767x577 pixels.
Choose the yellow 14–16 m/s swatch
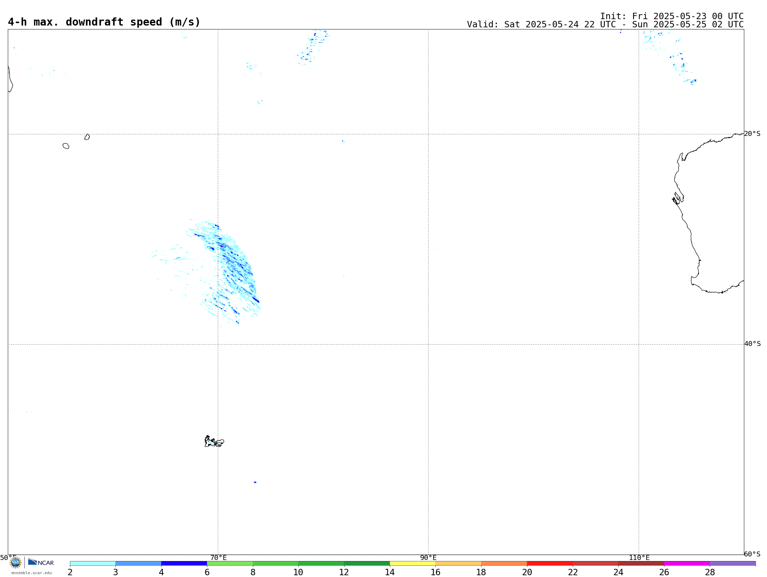413,563
